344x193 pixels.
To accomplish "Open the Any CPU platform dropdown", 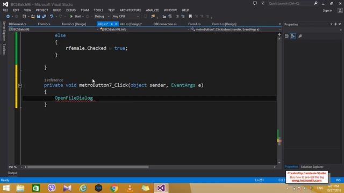I will pos(125,17).
